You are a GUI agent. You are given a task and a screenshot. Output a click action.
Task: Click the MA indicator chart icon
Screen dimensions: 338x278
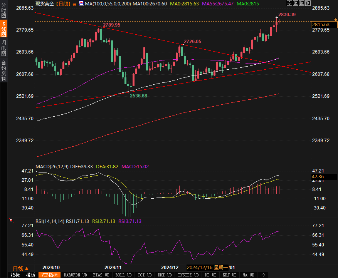click(x=81, y=3)
